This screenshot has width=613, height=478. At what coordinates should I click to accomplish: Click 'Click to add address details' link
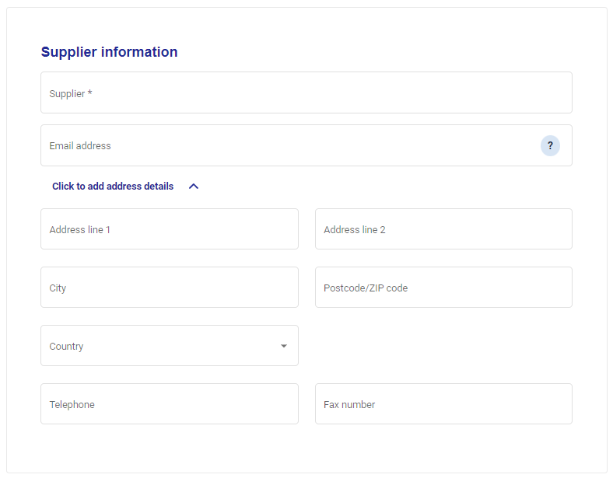(x=113, y=187)
